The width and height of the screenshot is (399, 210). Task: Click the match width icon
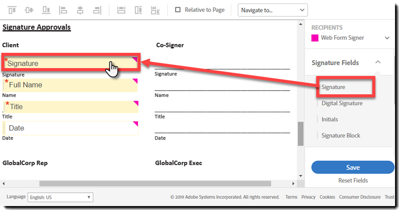[121, 10]
